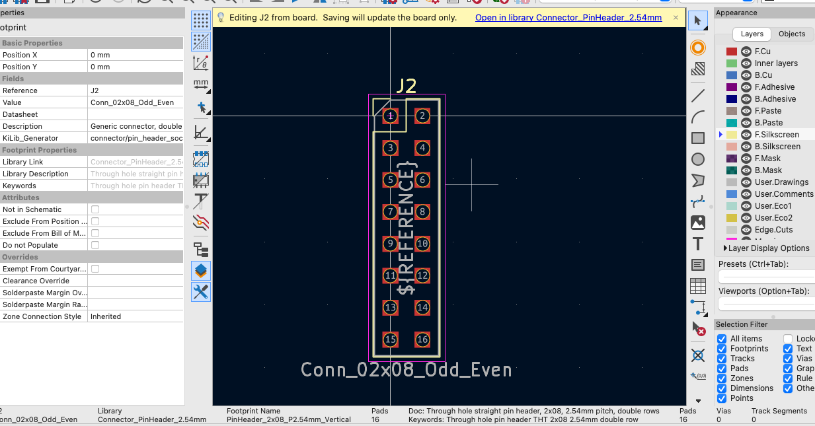Hide the F.Cu layer via eye icon
The image size is (815, 426).
pyautogui.click(x=746, y=52)
